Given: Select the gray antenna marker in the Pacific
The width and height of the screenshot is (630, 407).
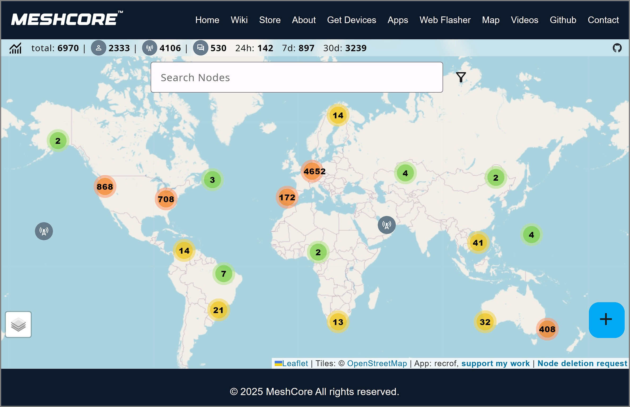Looking at the screenshot, I should [44, 231].
